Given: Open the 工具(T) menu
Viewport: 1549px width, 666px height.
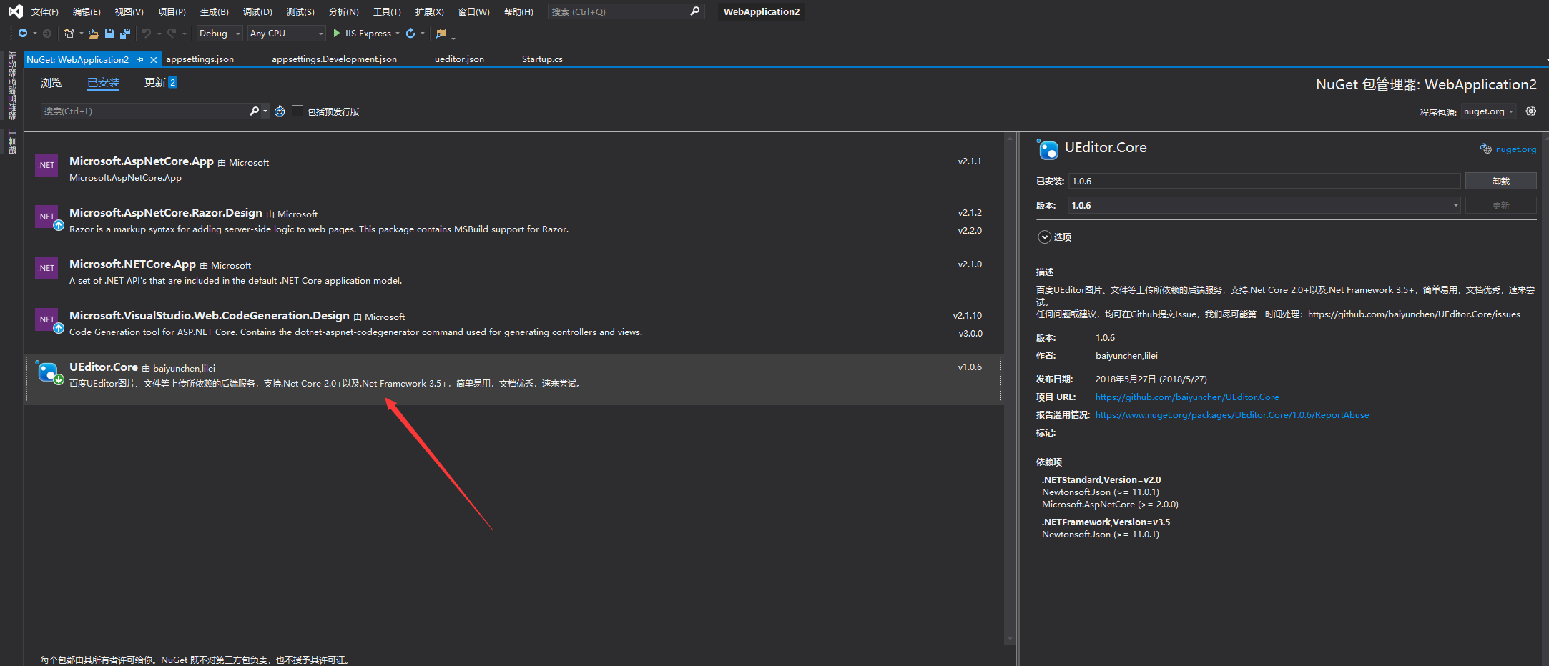Looking at the screenshot, I should coord(387,12).
